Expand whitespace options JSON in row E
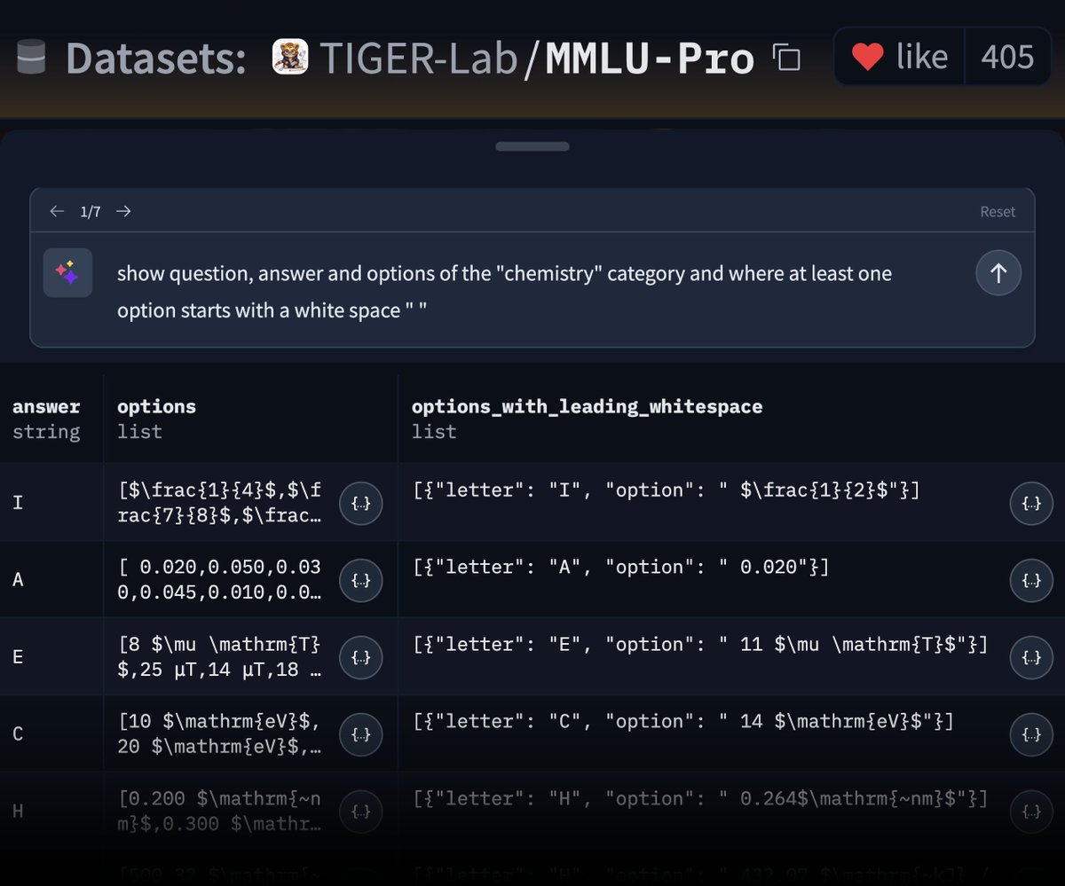 point(1031,658)
